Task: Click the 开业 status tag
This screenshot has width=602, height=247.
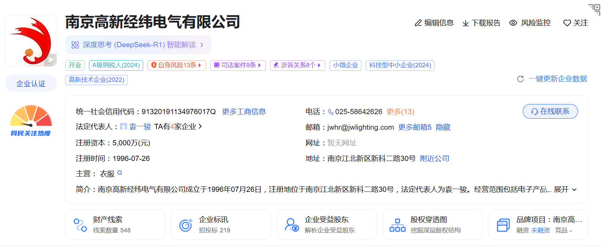Action: 75,65
